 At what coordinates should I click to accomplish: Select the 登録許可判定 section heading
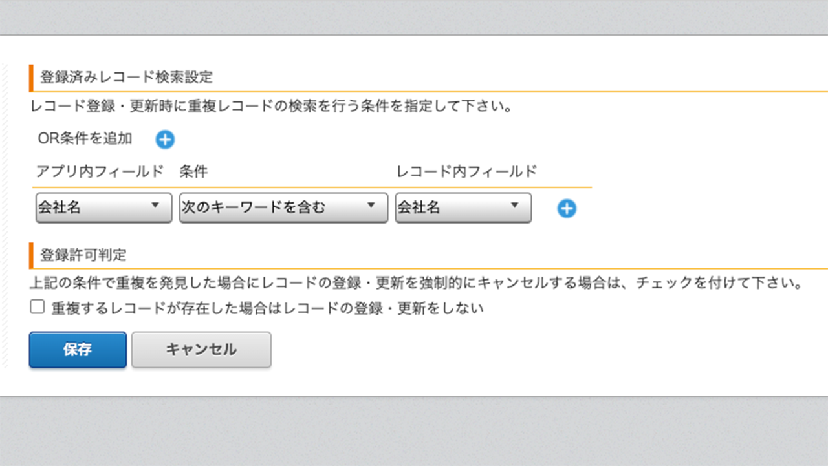[x=83, y=255]
